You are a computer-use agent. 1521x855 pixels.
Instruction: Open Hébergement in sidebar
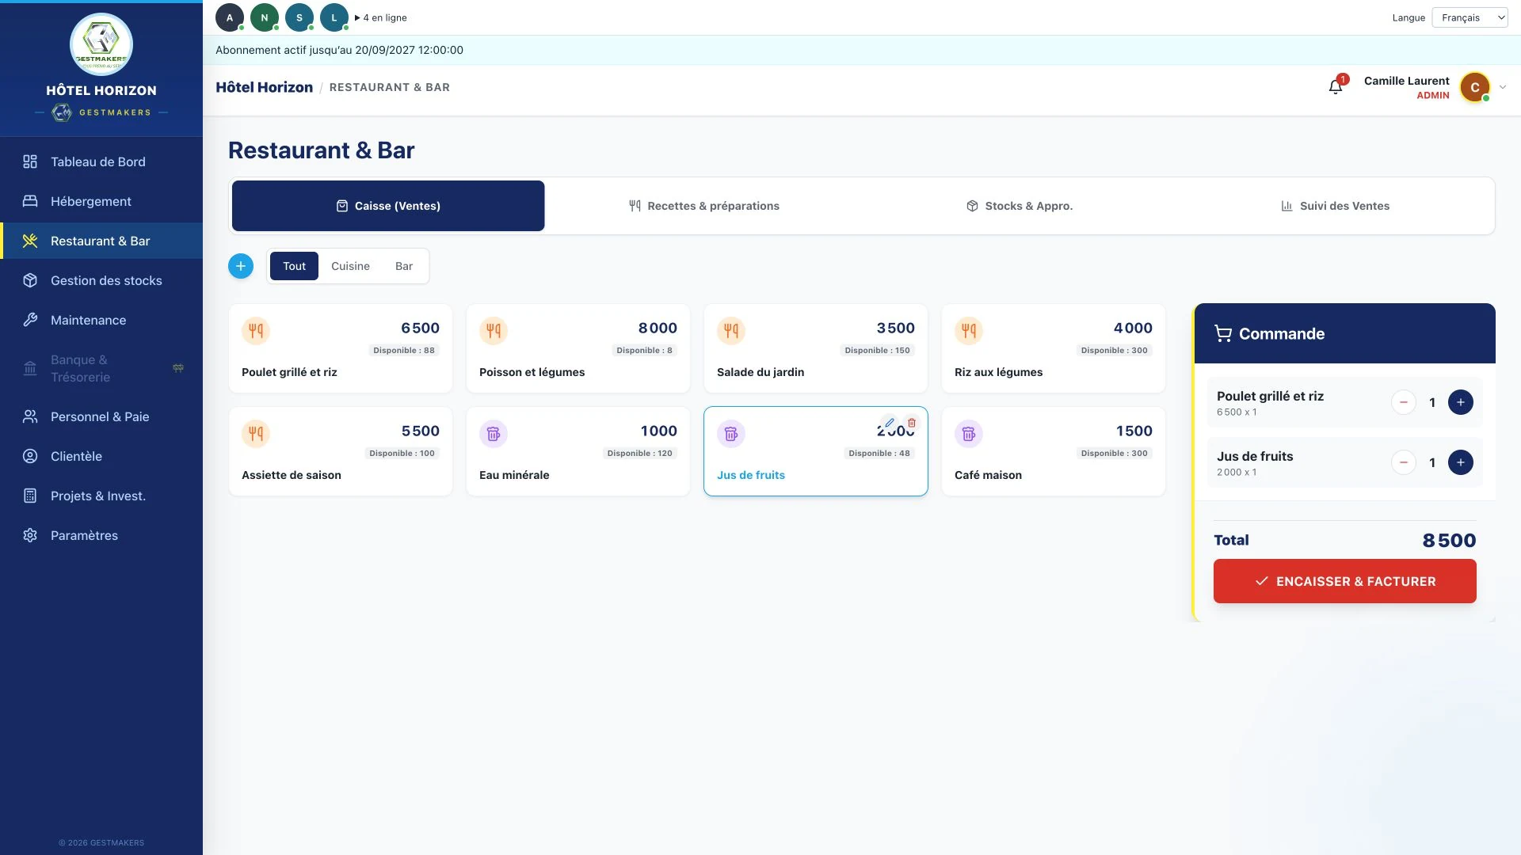point(101,201)
